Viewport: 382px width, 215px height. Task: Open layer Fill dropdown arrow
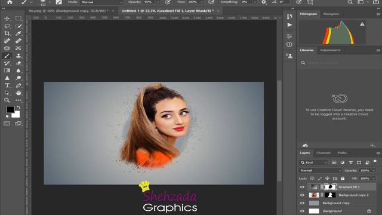[374, 179]
